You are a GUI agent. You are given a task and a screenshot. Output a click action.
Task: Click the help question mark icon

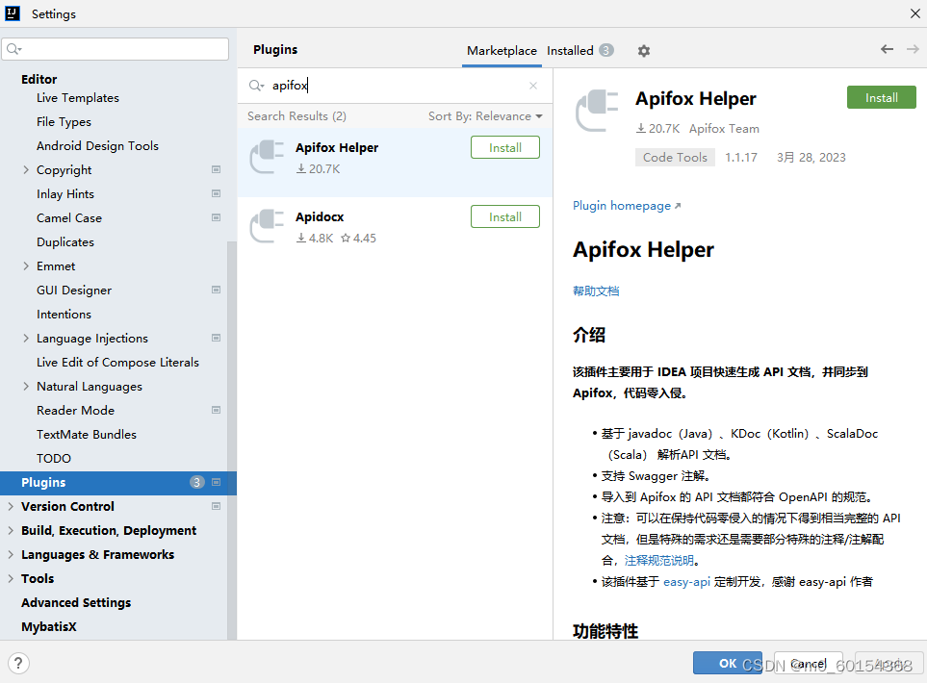tap(18, 663)
